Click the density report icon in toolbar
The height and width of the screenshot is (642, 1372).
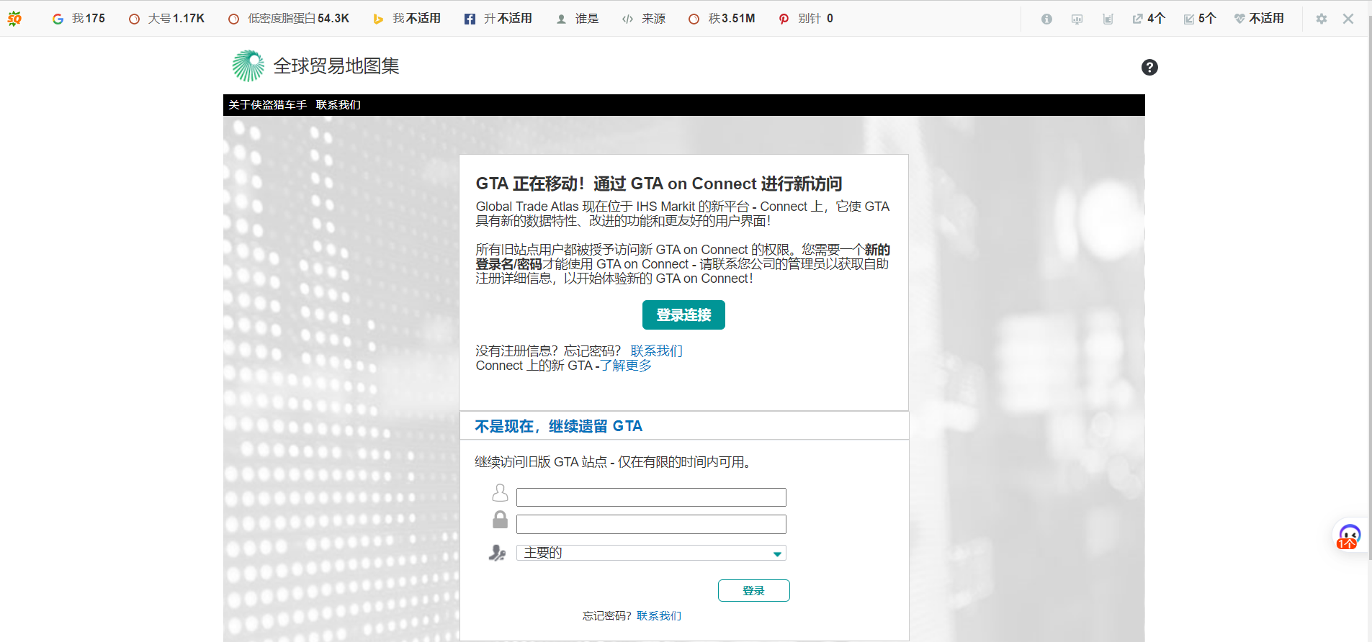click(x=1108, y=19)
